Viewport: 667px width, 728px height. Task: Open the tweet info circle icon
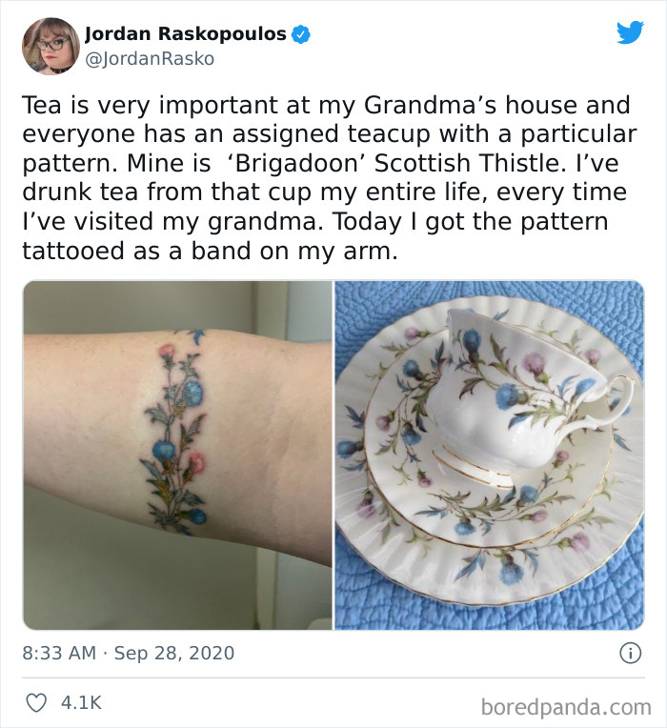pyautogui.click(x=631, y=654)
